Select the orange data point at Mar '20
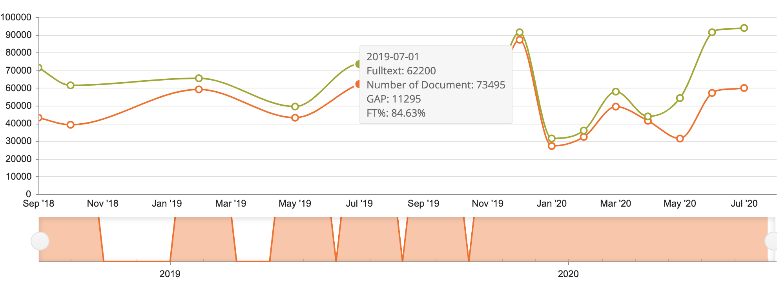Screen dimensions: 777x281 tap(616, 106)
